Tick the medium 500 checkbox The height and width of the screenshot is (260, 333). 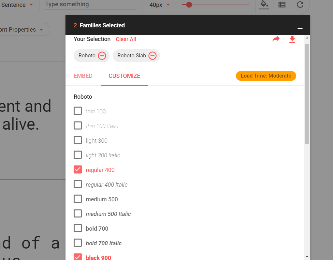click(78, 199)
